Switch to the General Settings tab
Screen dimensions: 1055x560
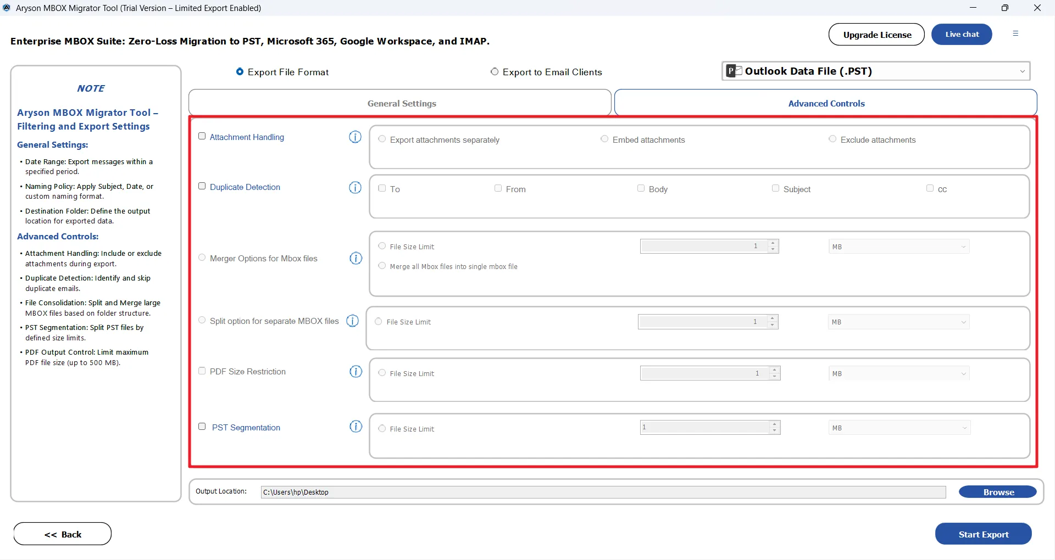400,103
